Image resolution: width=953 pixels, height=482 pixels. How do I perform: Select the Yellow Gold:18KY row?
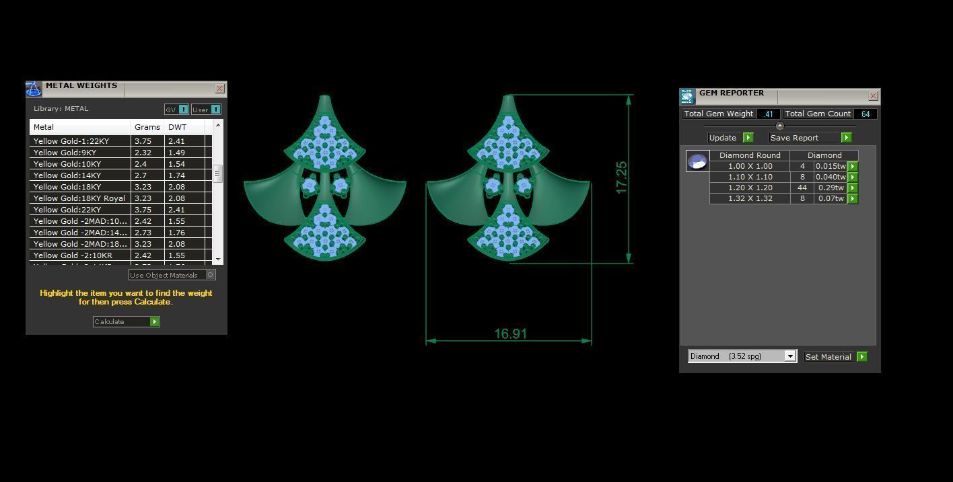point(120,187)
